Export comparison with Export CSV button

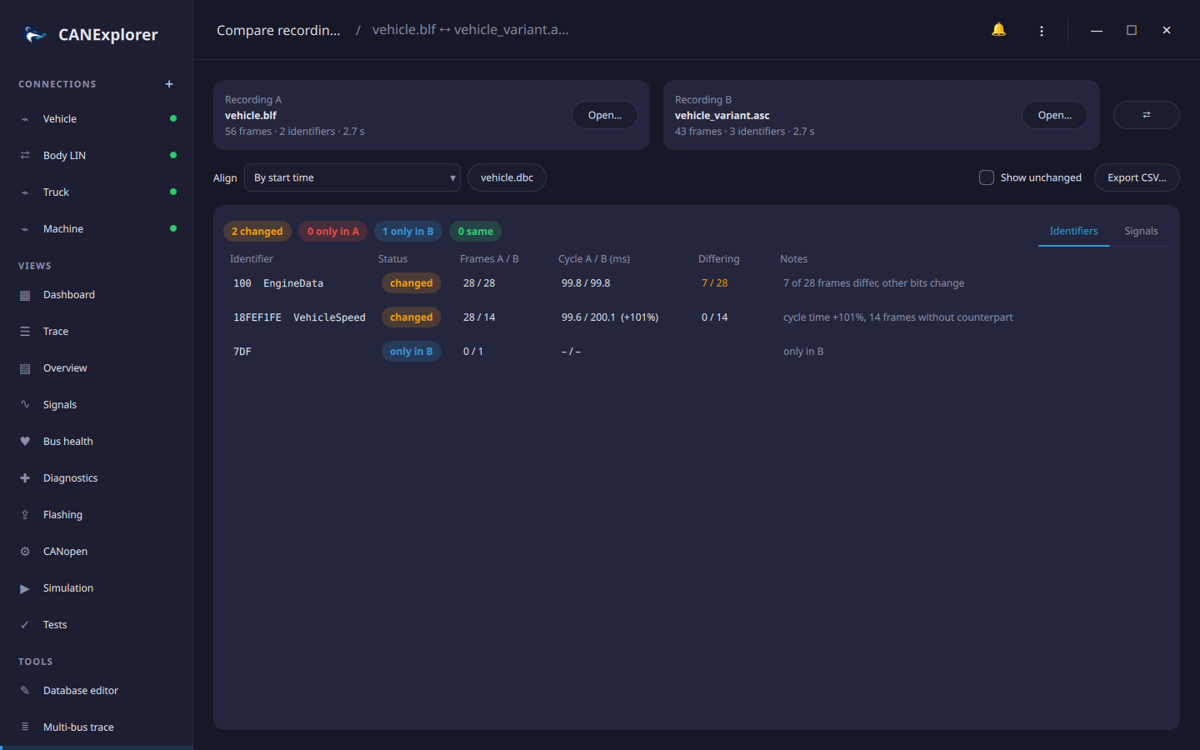[1137, 177]
